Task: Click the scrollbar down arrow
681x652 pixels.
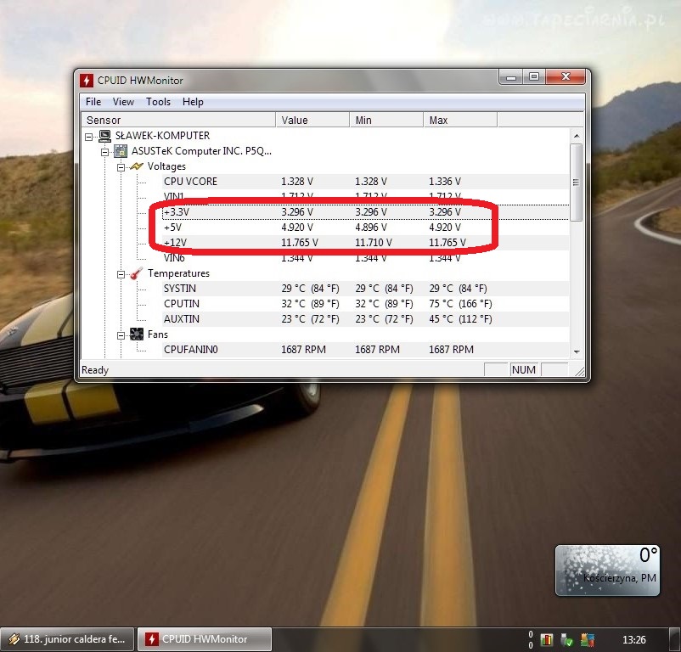Action: tap(577, 351)
